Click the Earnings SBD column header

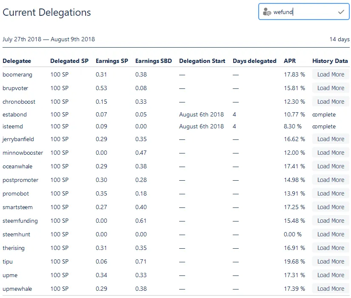click(153, 61)
